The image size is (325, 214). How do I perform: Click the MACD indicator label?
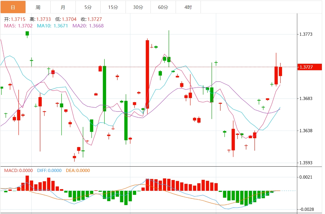18,171
